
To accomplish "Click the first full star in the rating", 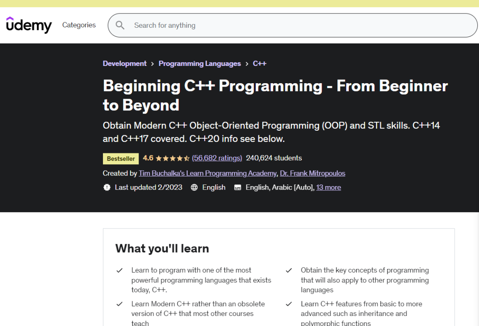I will (x=158, y=158).
